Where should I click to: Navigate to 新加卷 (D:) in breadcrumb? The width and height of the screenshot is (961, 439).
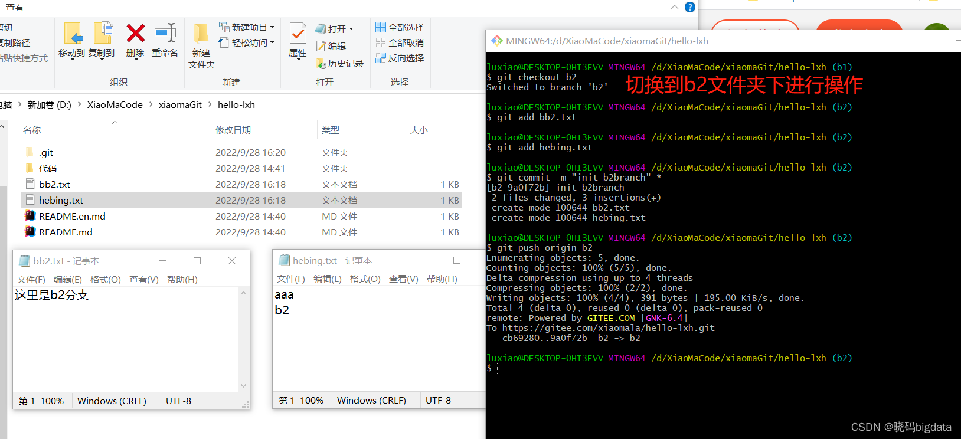tap(49, 104)
